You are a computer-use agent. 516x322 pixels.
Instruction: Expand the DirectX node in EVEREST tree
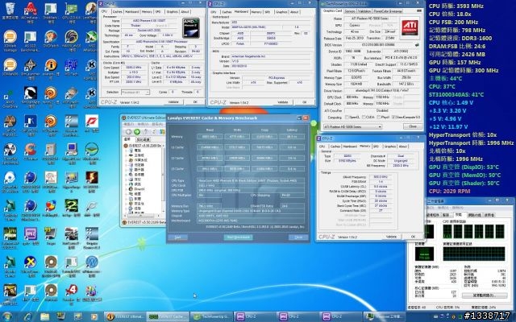[127, 189]
